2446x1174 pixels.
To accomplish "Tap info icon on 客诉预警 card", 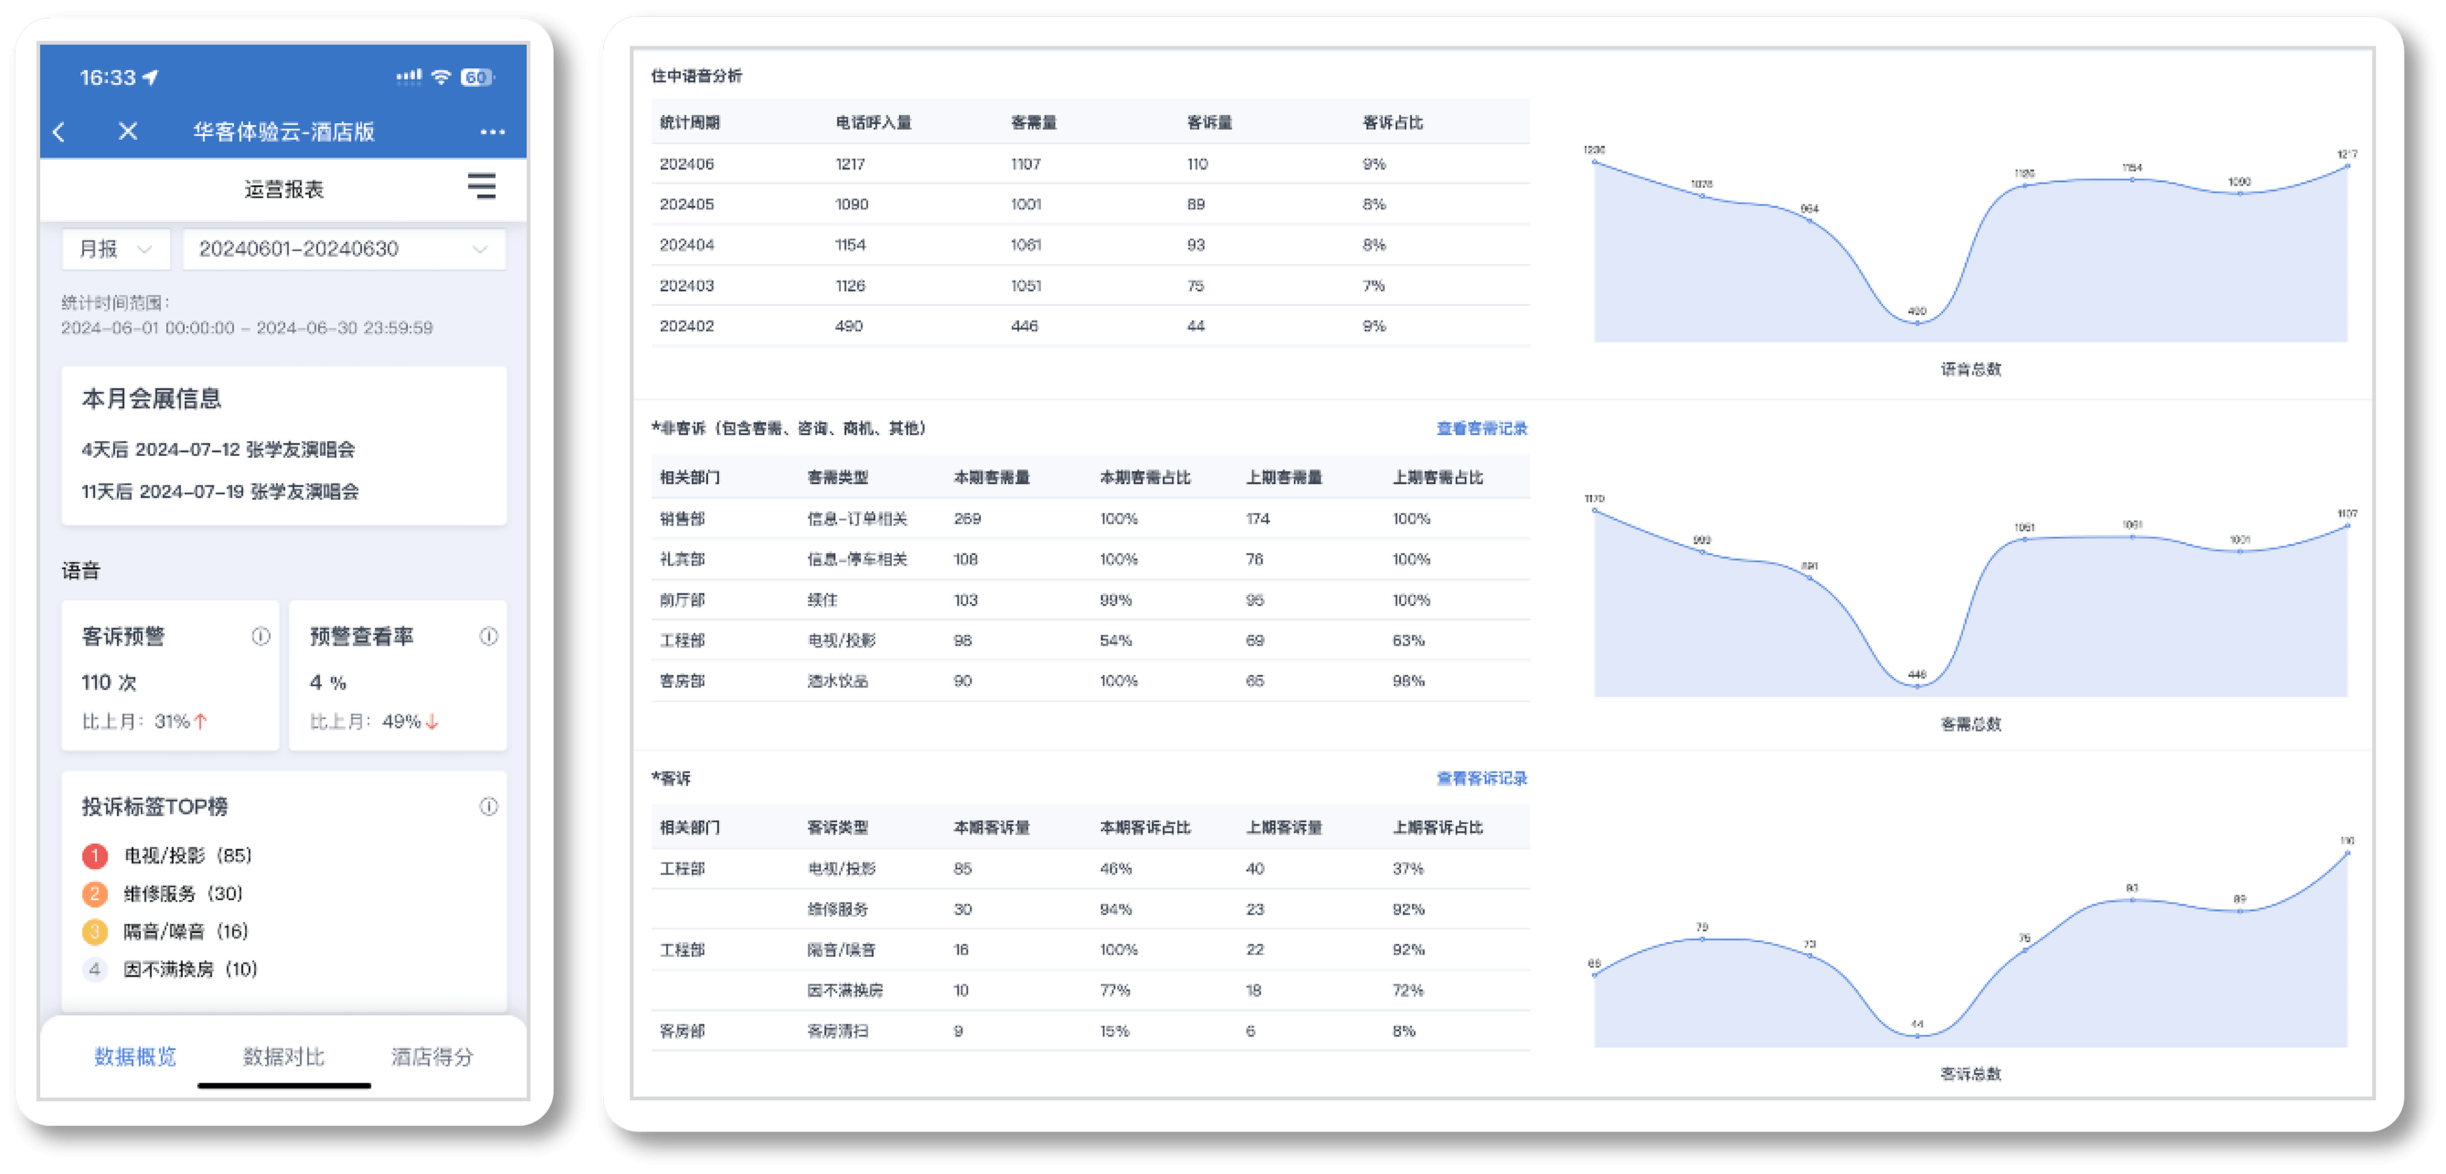I will click(x=260, y=636).
